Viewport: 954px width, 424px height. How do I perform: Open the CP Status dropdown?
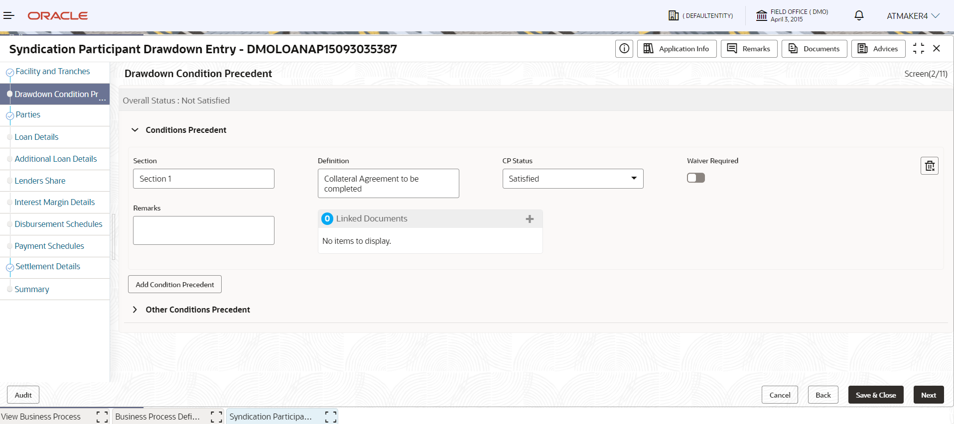point(573,179)
